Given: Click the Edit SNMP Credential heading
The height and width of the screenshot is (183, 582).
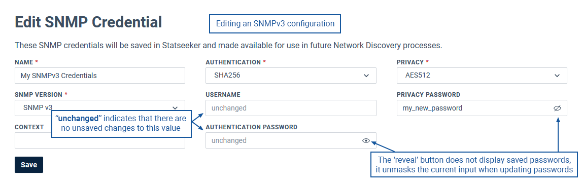Looking at the screenshot, I should pos(88,23).
